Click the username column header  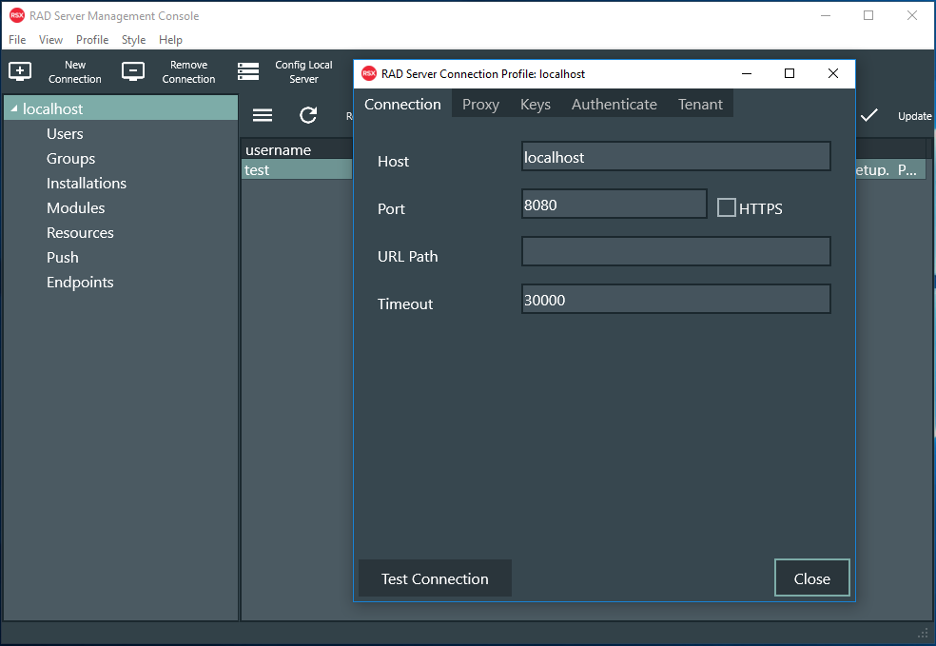[x=298, y=150]
